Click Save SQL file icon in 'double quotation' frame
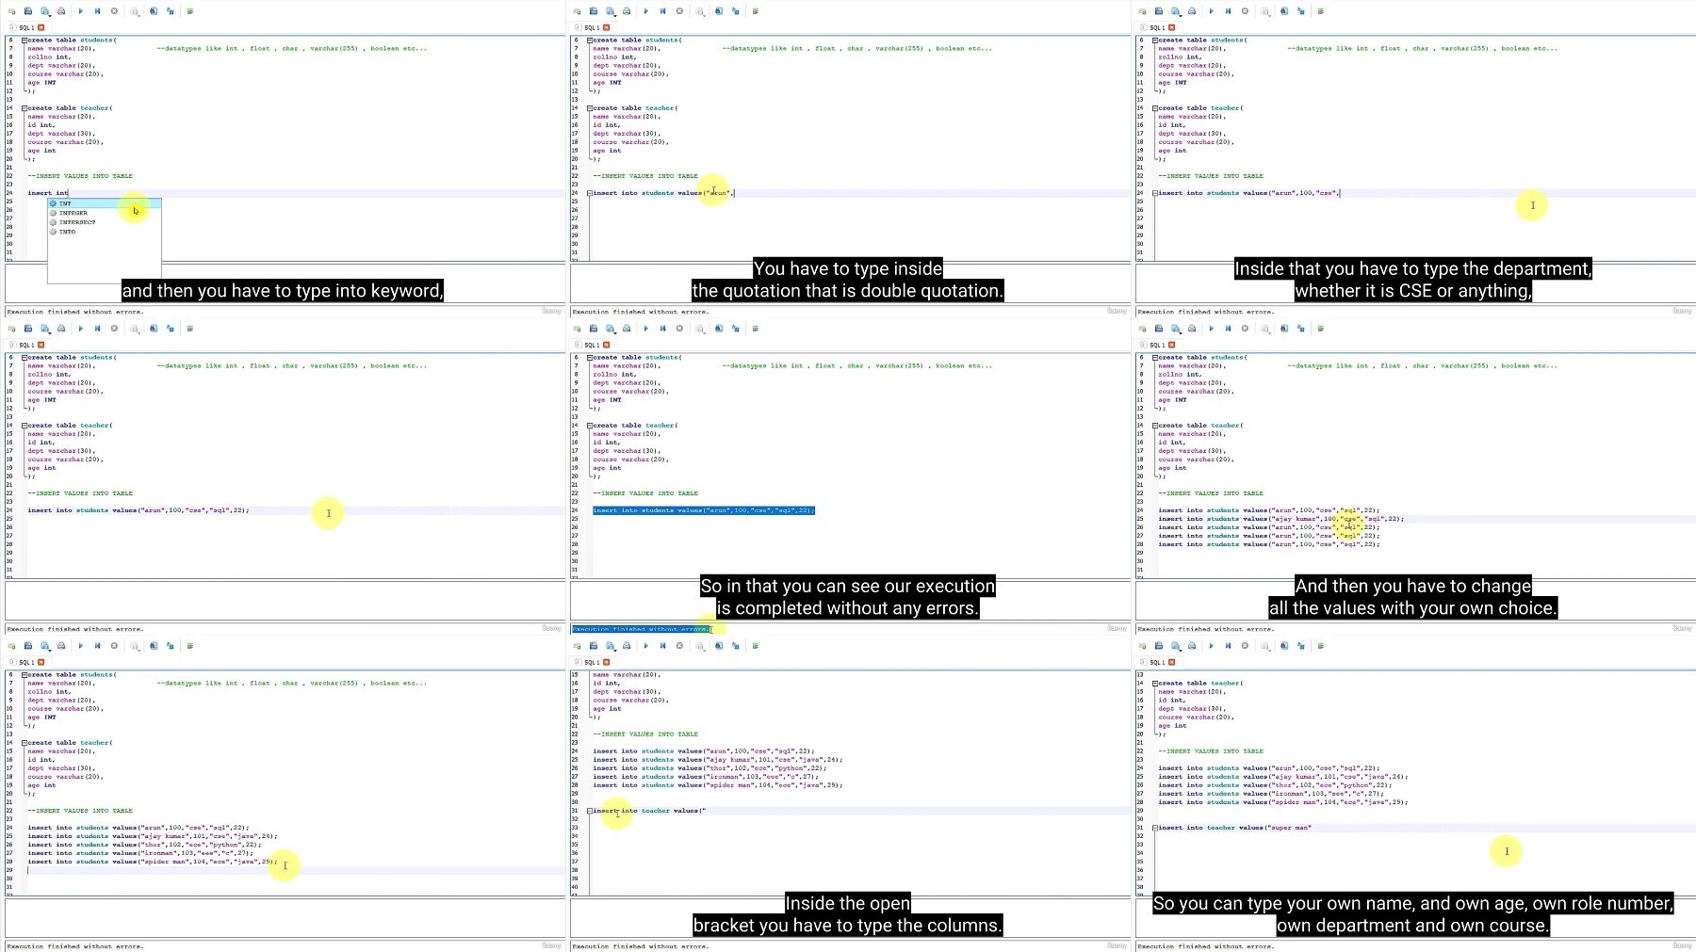This screenshot has height=952, width=1696. pyautogui.click(x=610, y=11)
